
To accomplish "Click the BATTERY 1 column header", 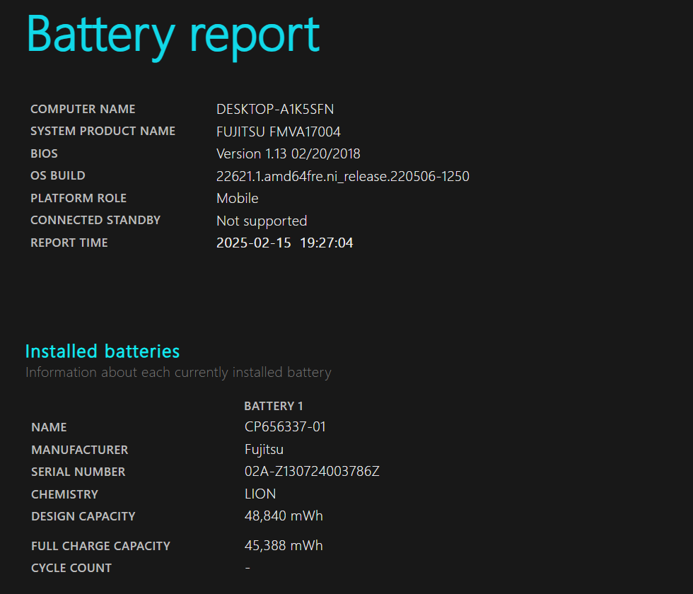I will pos(274,406).
